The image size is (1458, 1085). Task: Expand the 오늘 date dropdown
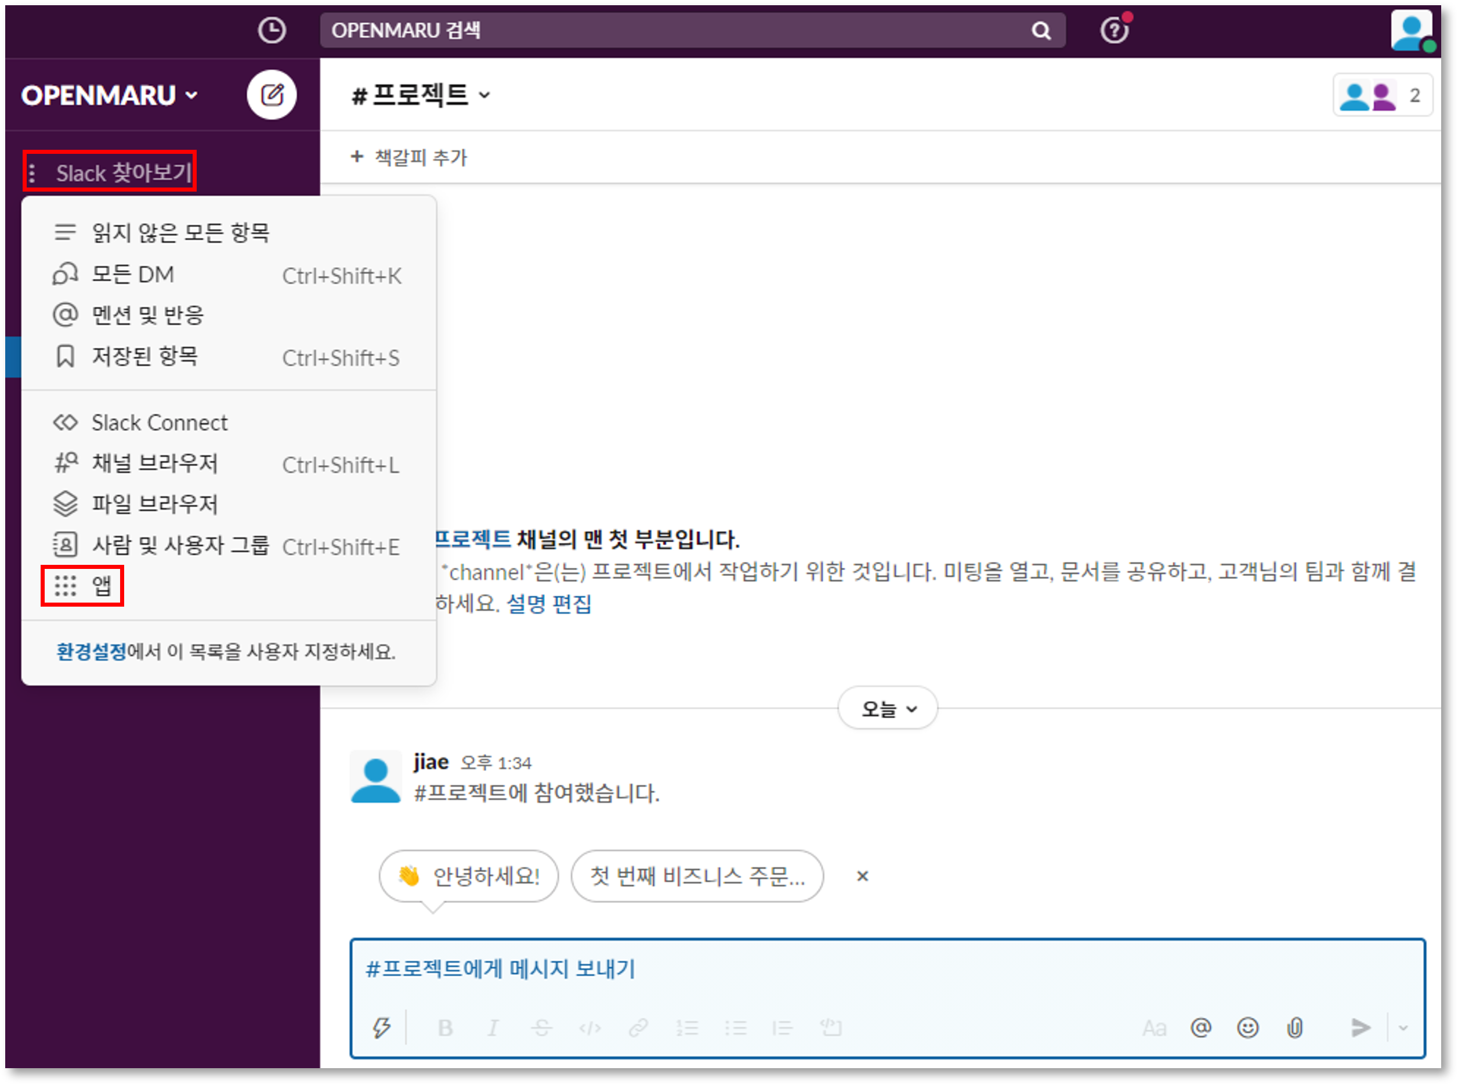click(888, 709)
